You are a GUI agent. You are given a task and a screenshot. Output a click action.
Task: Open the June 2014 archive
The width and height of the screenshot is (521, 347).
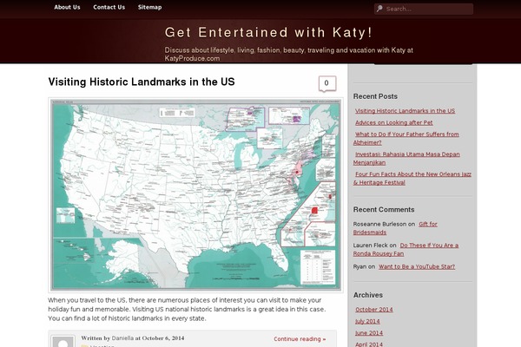[x=369, y=333]
